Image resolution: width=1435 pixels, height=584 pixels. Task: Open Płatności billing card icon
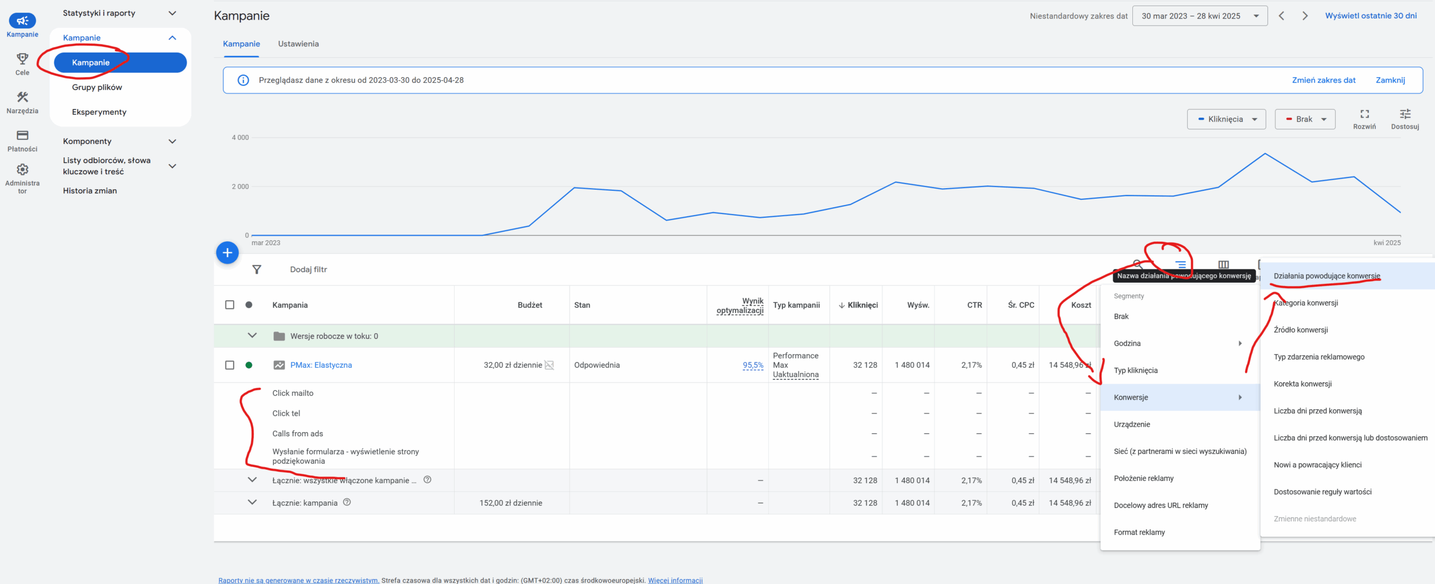pyautogui.click(x=22, y=136)
